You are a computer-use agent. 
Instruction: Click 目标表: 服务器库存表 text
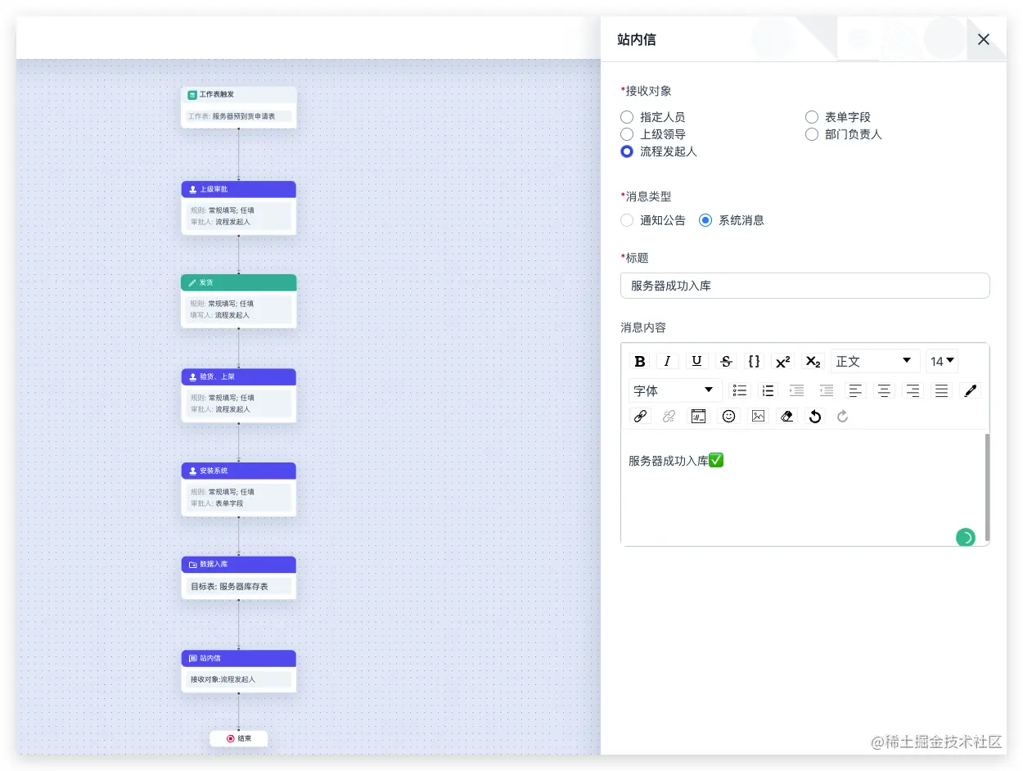pyautogui.click(x=229, y=586)
